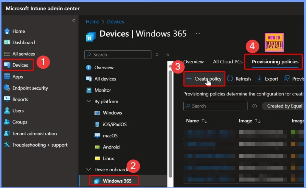Screen dimensions: 306x188
Task: Collapse the By platform section
Action: coord(88,101)
